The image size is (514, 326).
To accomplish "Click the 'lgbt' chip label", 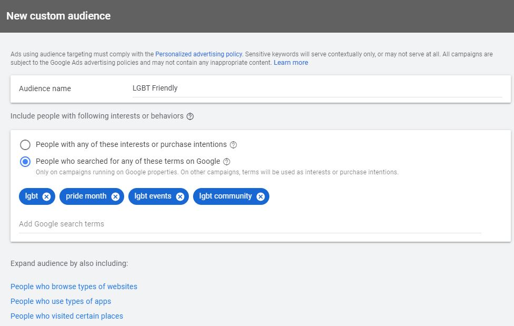I will 32,196.
